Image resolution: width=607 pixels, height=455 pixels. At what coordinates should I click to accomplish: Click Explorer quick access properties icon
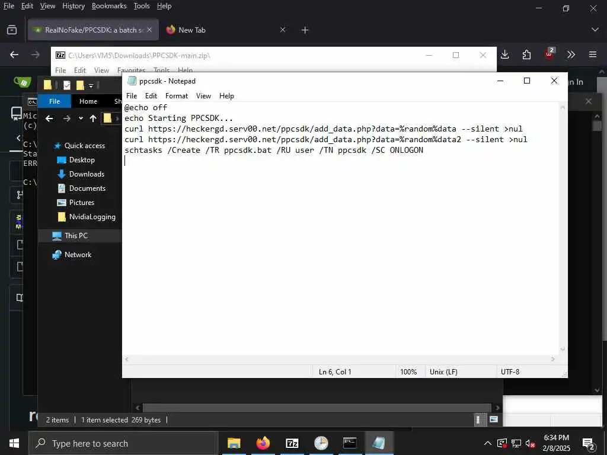pos(67,85)
